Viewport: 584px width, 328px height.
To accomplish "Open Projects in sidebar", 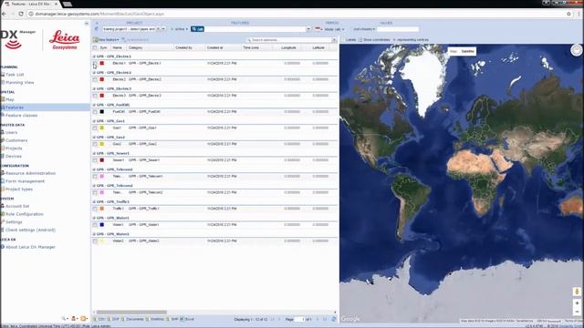I will [x=14, y=148].
